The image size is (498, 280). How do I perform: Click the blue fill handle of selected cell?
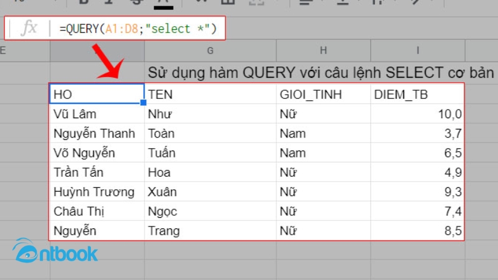coord(143,103)
